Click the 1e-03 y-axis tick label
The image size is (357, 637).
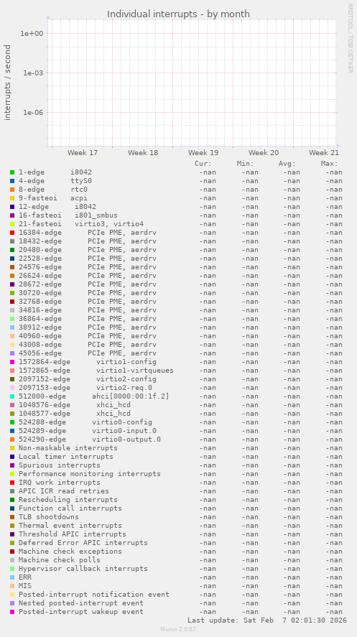tap(32, 73)
